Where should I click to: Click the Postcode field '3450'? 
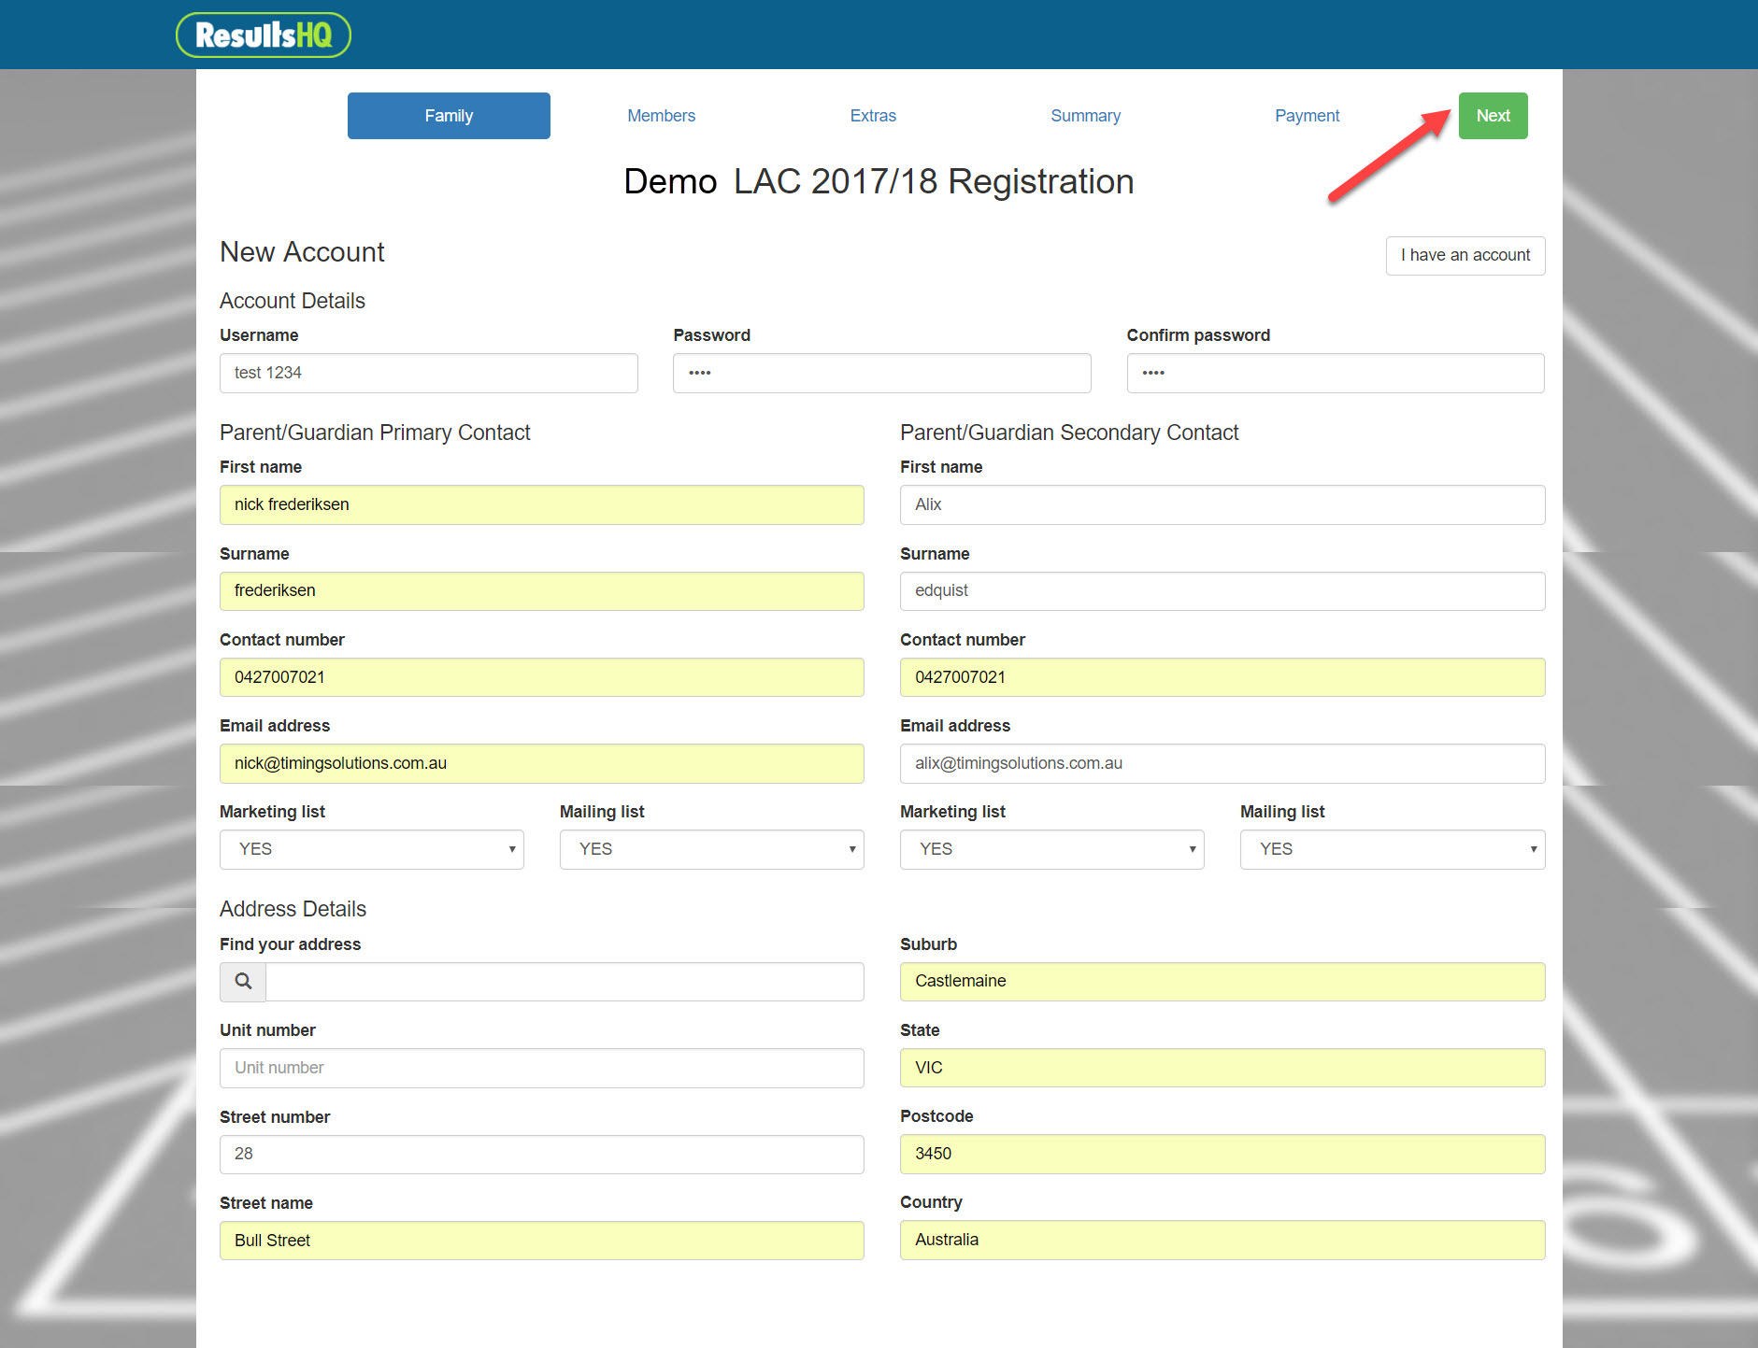click(x=1222, y=1155)
